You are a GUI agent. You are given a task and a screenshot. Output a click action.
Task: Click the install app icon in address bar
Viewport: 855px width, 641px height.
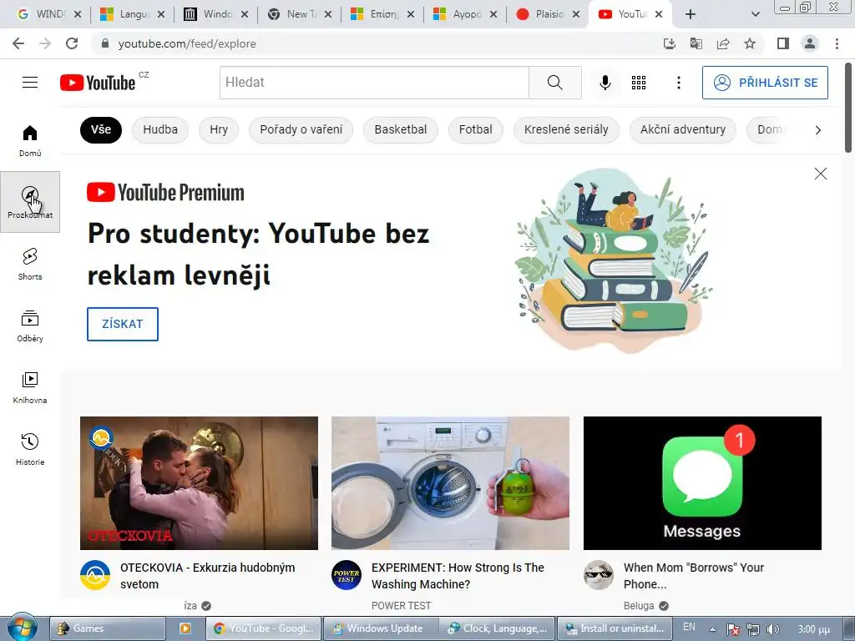point(669,43)
